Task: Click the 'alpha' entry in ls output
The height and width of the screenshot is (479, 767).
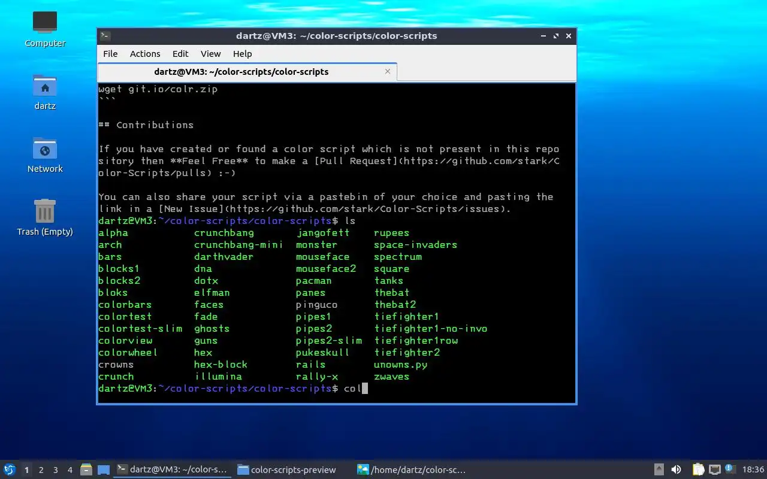Action: click(113, 233)
